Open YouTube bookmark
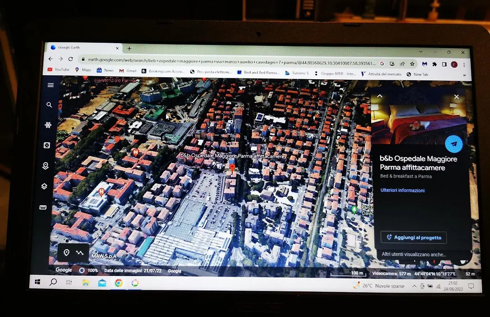This screenshot has height=317, width=490. click(59, 69)
